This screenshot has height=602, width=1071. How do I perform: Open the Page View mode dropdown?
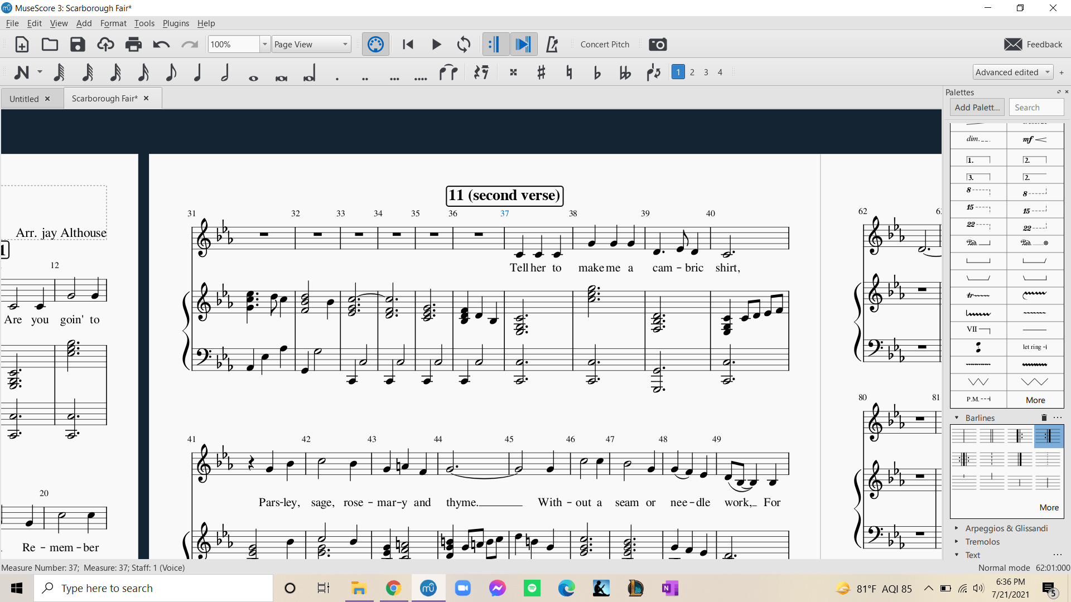(311, 45)
